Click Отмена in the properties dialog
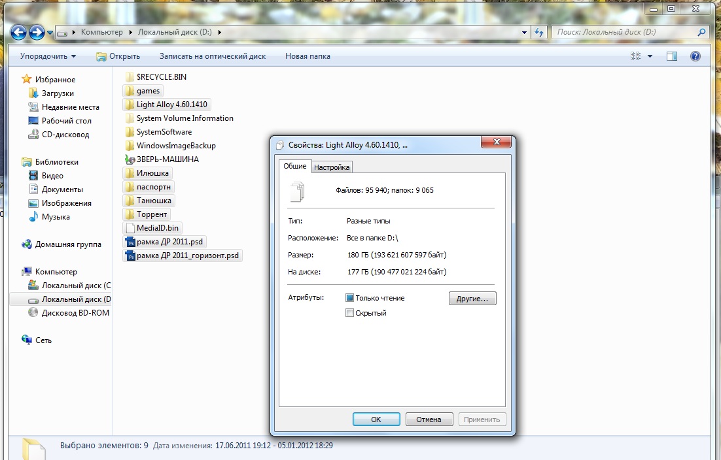This screenshot has height=460, width=721. coord(429,419)
